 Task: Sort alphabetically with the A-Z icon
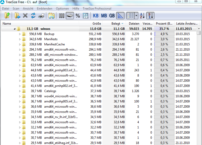[x=142, y=16]
